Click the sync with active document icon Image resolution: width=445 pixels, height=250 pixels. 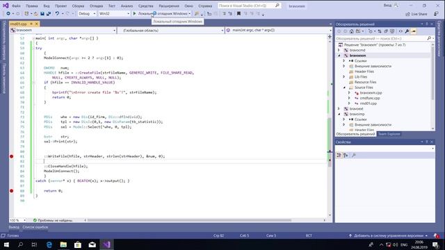point(380,31)
